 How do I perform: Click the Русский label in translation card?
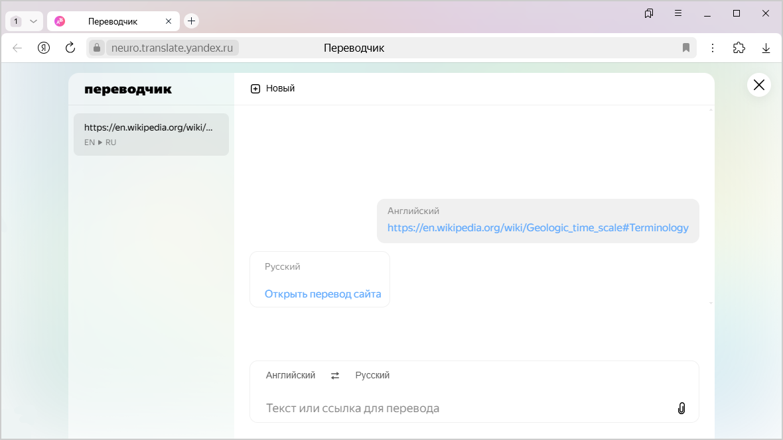(x=283, y=266)
